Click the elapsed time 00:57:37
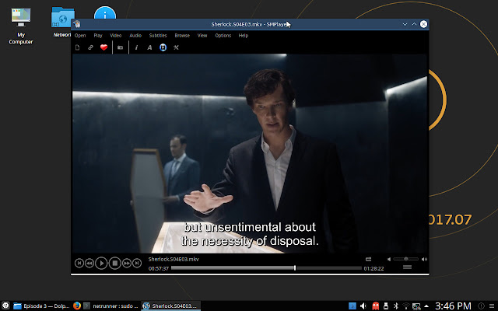The height and width of the screenshot is (311, 498). (x=159, y=269)
